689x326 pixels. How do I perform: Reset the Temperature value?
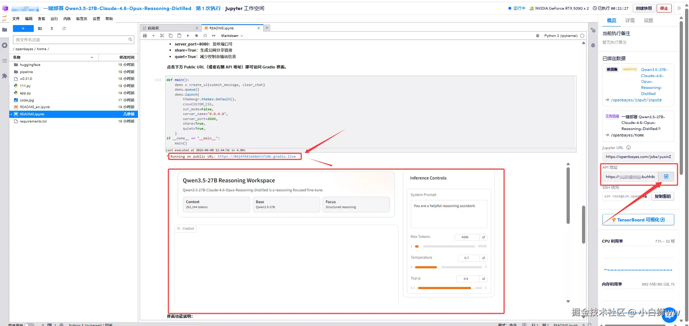point(483,258)
